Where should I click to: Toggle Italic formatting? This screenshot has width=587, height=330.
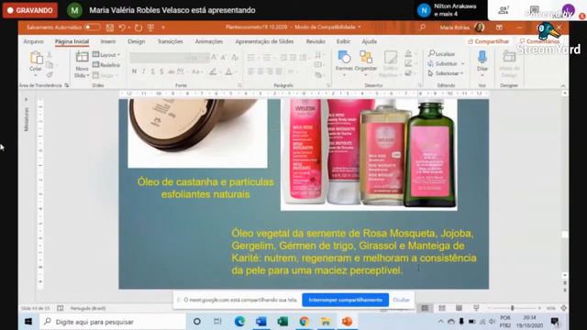coord(143,71)
